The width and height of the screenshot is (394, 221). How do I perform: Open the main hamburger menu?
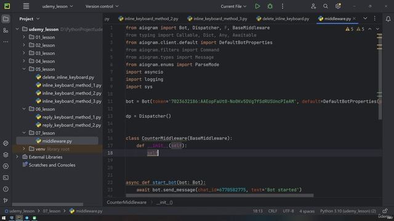tap(26, 6)
